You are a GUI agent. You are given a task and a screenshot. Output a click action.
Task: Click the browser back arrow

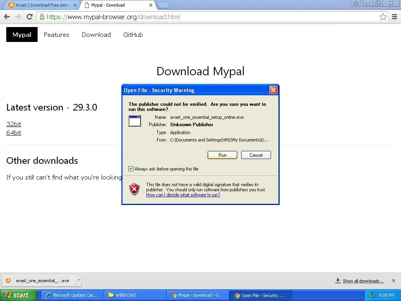pyautogui.click(x=7, y=17)
